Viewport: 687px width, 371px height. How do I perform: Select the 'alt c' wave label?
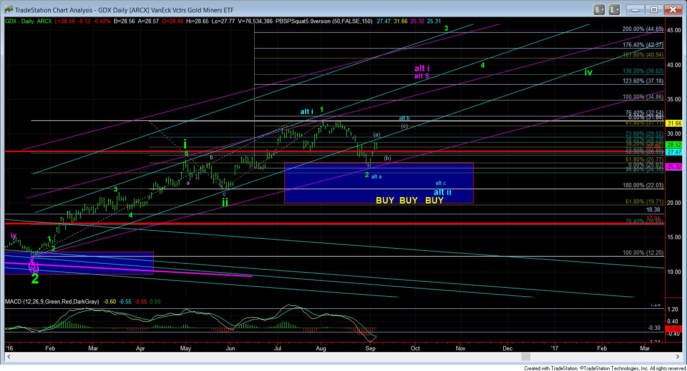(441, 183)
